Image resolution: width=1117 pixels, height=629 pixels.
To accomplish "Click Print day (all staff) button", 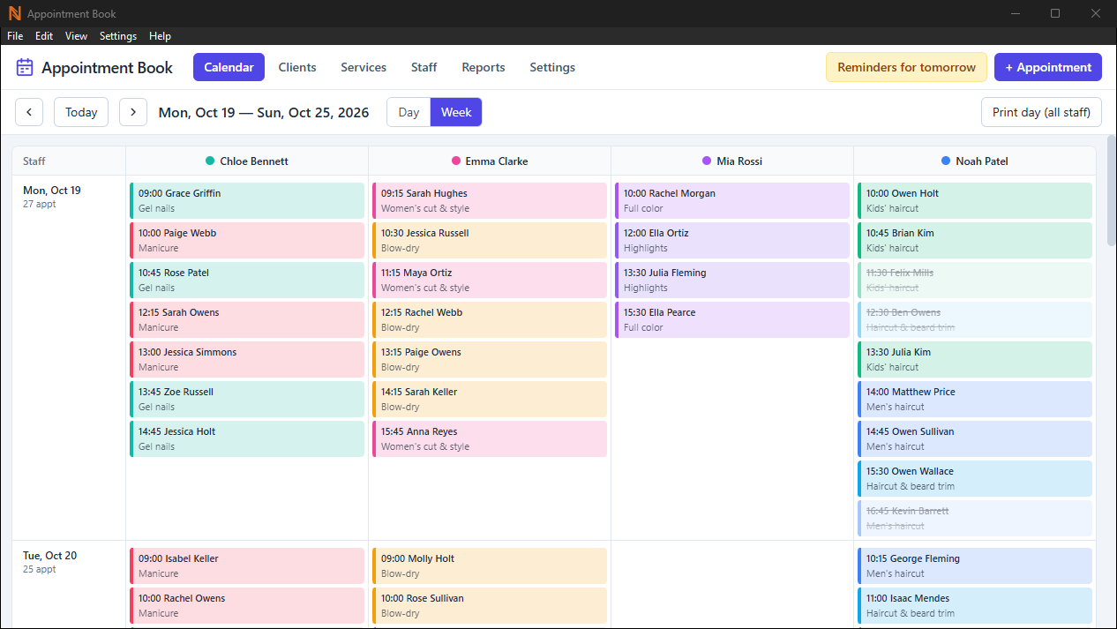I will [1041, 112].
